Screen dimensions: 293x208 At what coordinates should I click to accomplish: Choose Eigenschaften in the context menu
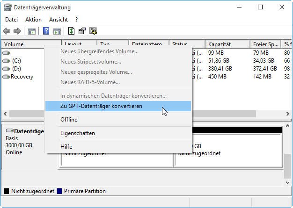click(118, 133)
